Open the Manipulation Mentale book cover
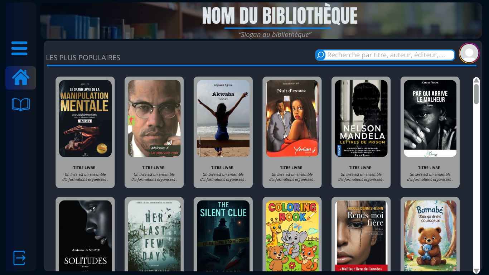489x275 pixels. point(85,119)
